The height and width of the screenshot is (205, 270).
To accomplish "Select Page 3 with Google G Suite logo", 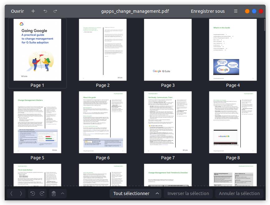I will click(x=168, y=50).
